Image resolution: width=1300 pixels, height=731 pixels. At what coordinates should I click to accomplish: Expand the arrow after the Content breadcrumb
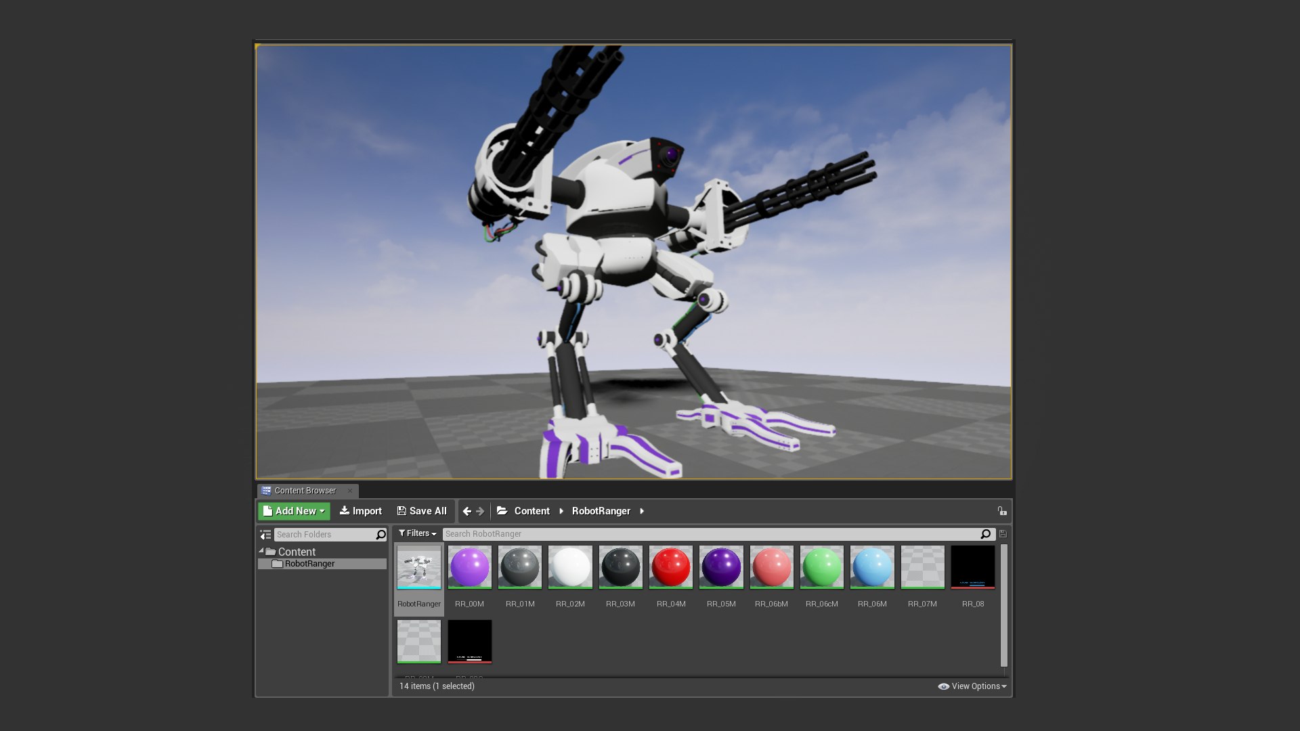point(561,511)
